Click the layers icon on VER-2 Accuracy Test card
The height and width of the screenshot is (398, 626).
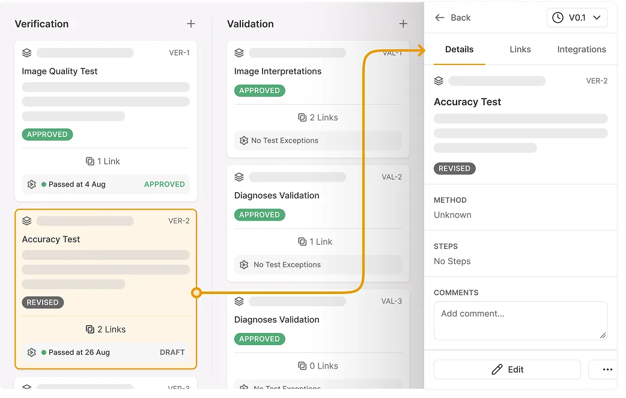pos(27,221)
